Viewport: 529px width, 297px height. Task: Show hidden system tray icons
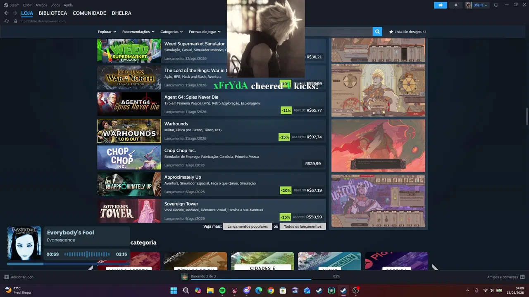pyautogui.click(x=468, y=290)
